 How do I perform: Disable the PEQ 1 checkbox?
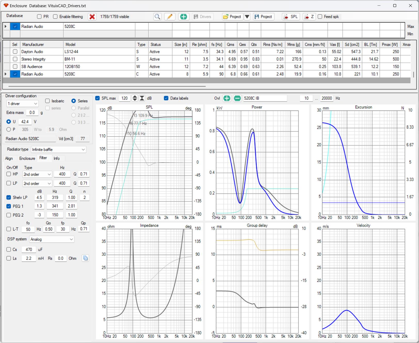click(9, 206)
